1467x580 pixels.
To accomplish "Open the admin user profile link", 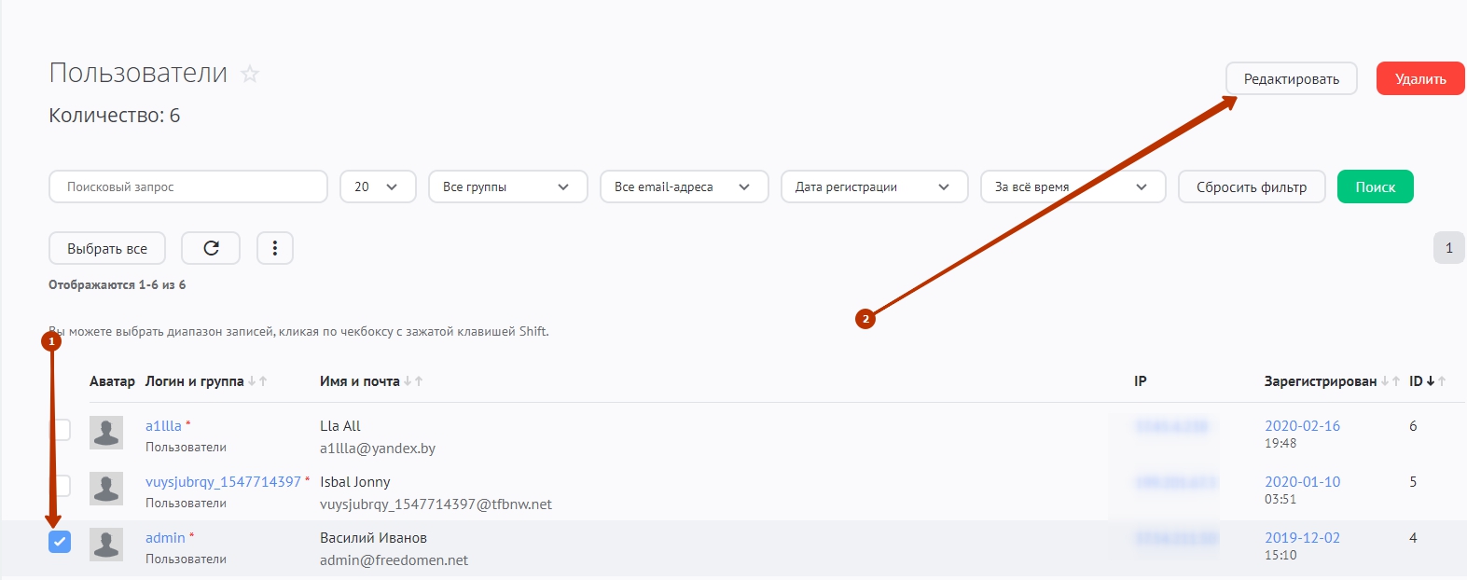I will [x=165, y=538].
